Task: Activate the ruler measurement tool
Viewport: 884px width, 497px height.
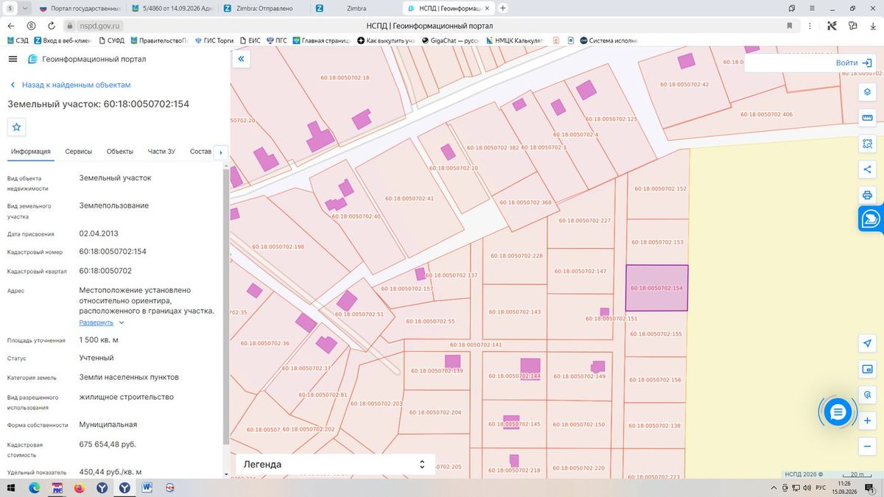Action: tap(867, 118)
